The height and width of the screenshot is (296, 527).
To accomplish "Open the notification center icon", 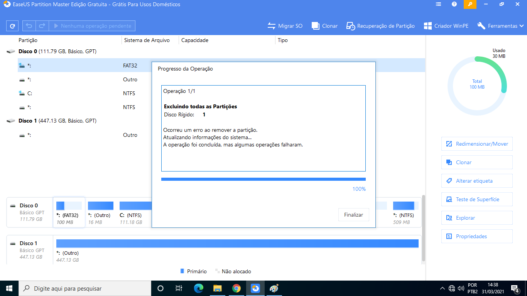I will pos(515,288).
